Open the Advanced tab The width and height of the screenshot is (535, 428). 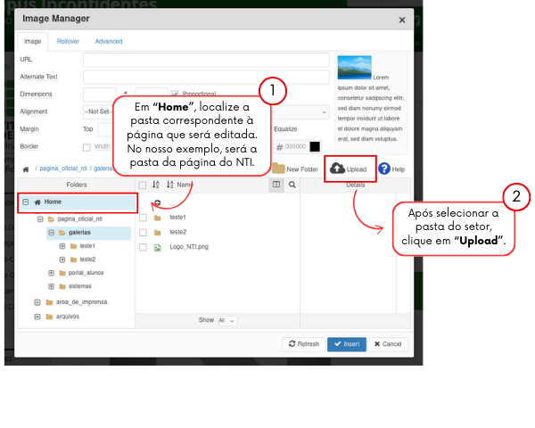click(x=109, y=42)
